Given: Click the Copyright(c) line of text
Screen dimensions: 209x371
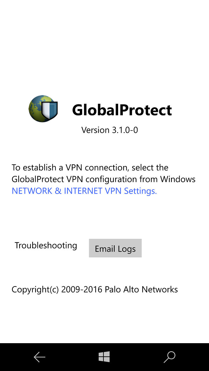Looking at the screenshot, I should pyautogui.click(x=95, y=290).
